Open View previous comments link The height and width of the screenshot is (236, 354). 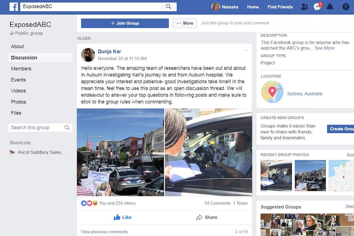(x=104, y=232)
